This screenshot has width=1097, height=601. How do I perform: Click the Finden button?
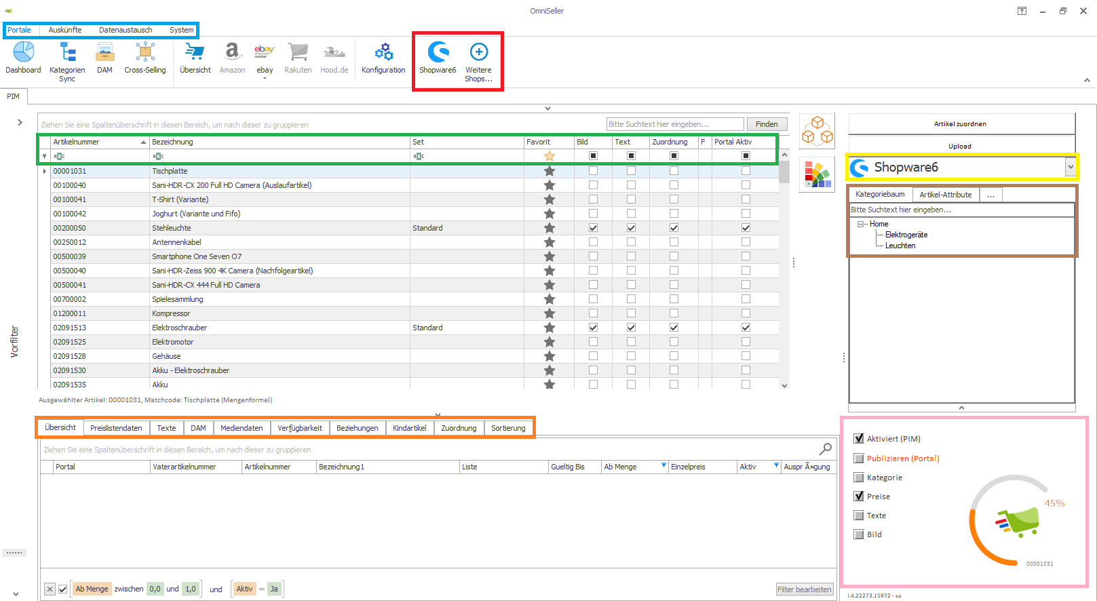(x=767, y=124)
